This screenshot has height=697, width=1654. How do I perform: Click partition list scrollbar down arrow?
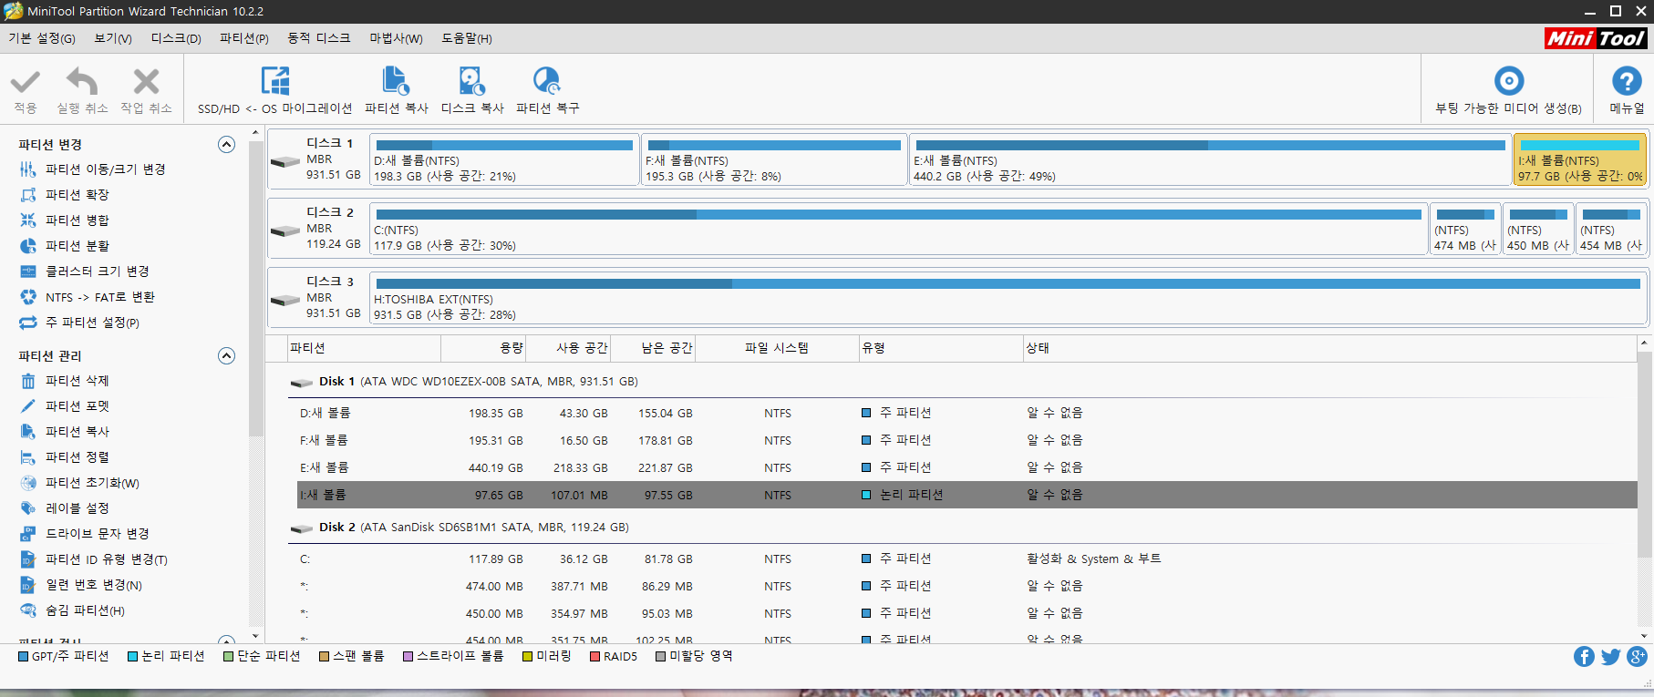point(1644,636)
